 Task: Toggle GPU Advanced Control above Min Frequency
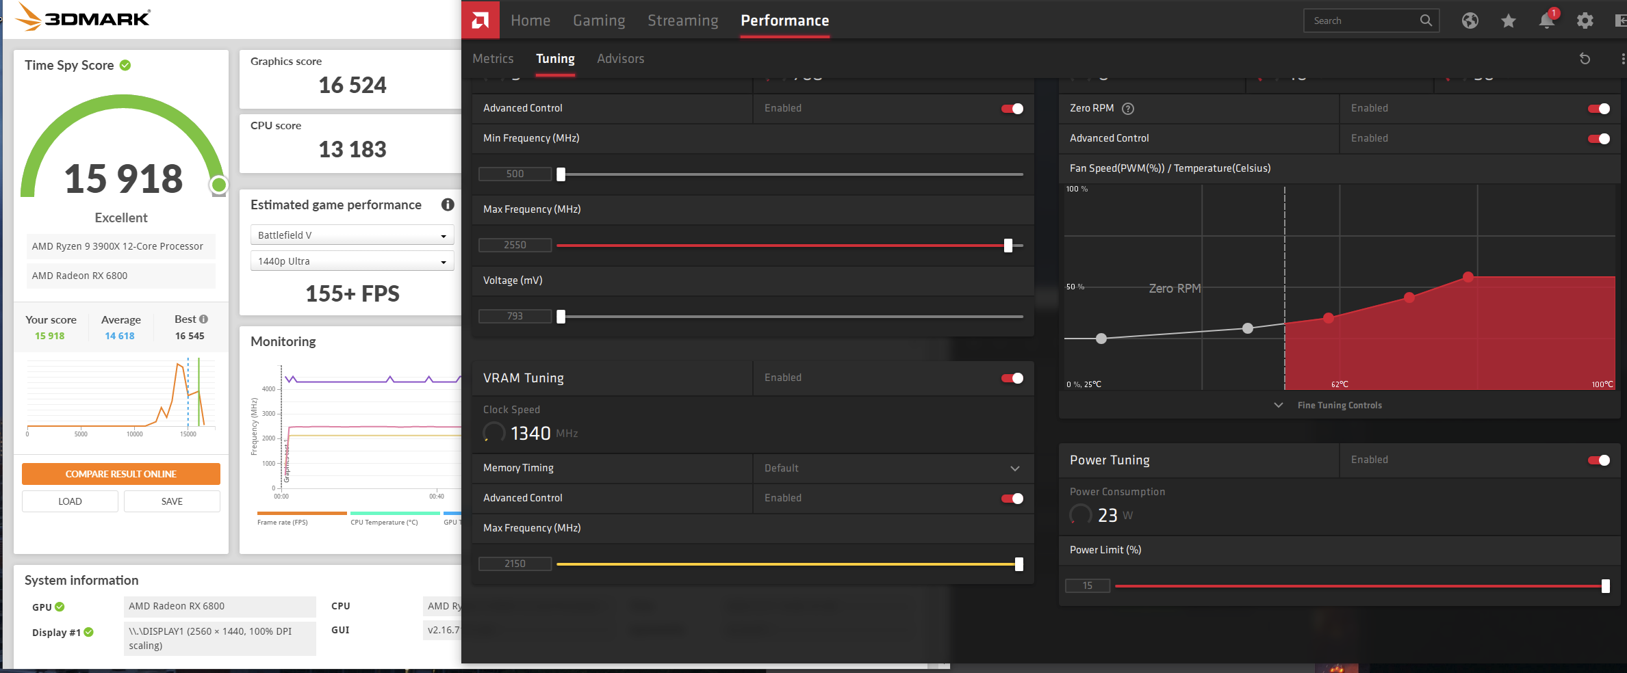[x=1012, y=109]
